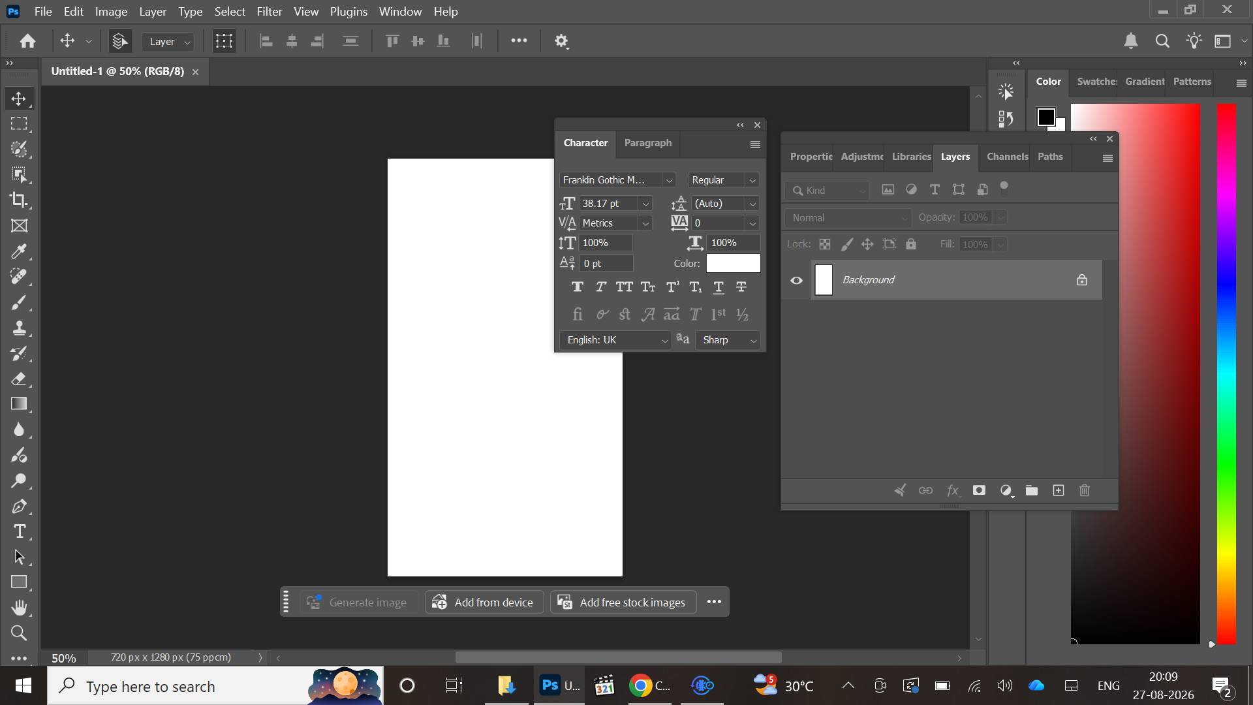The height and width of the screenshot is (705, 1253).
Task: Choose the Eraser tool
Action: click(x=19, y=379)
